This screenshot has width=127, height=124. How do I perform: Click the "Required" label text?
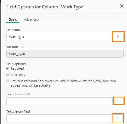pos(17,68)
